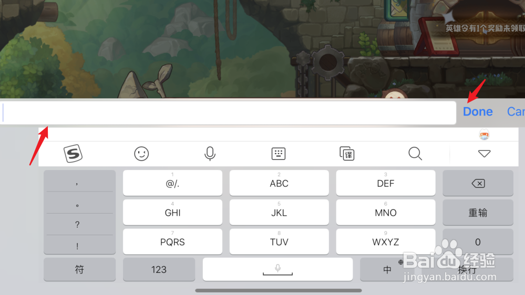
Task: Switch to the 123 number keyboard
Action: pyautogui.click(x=159, y=269)
